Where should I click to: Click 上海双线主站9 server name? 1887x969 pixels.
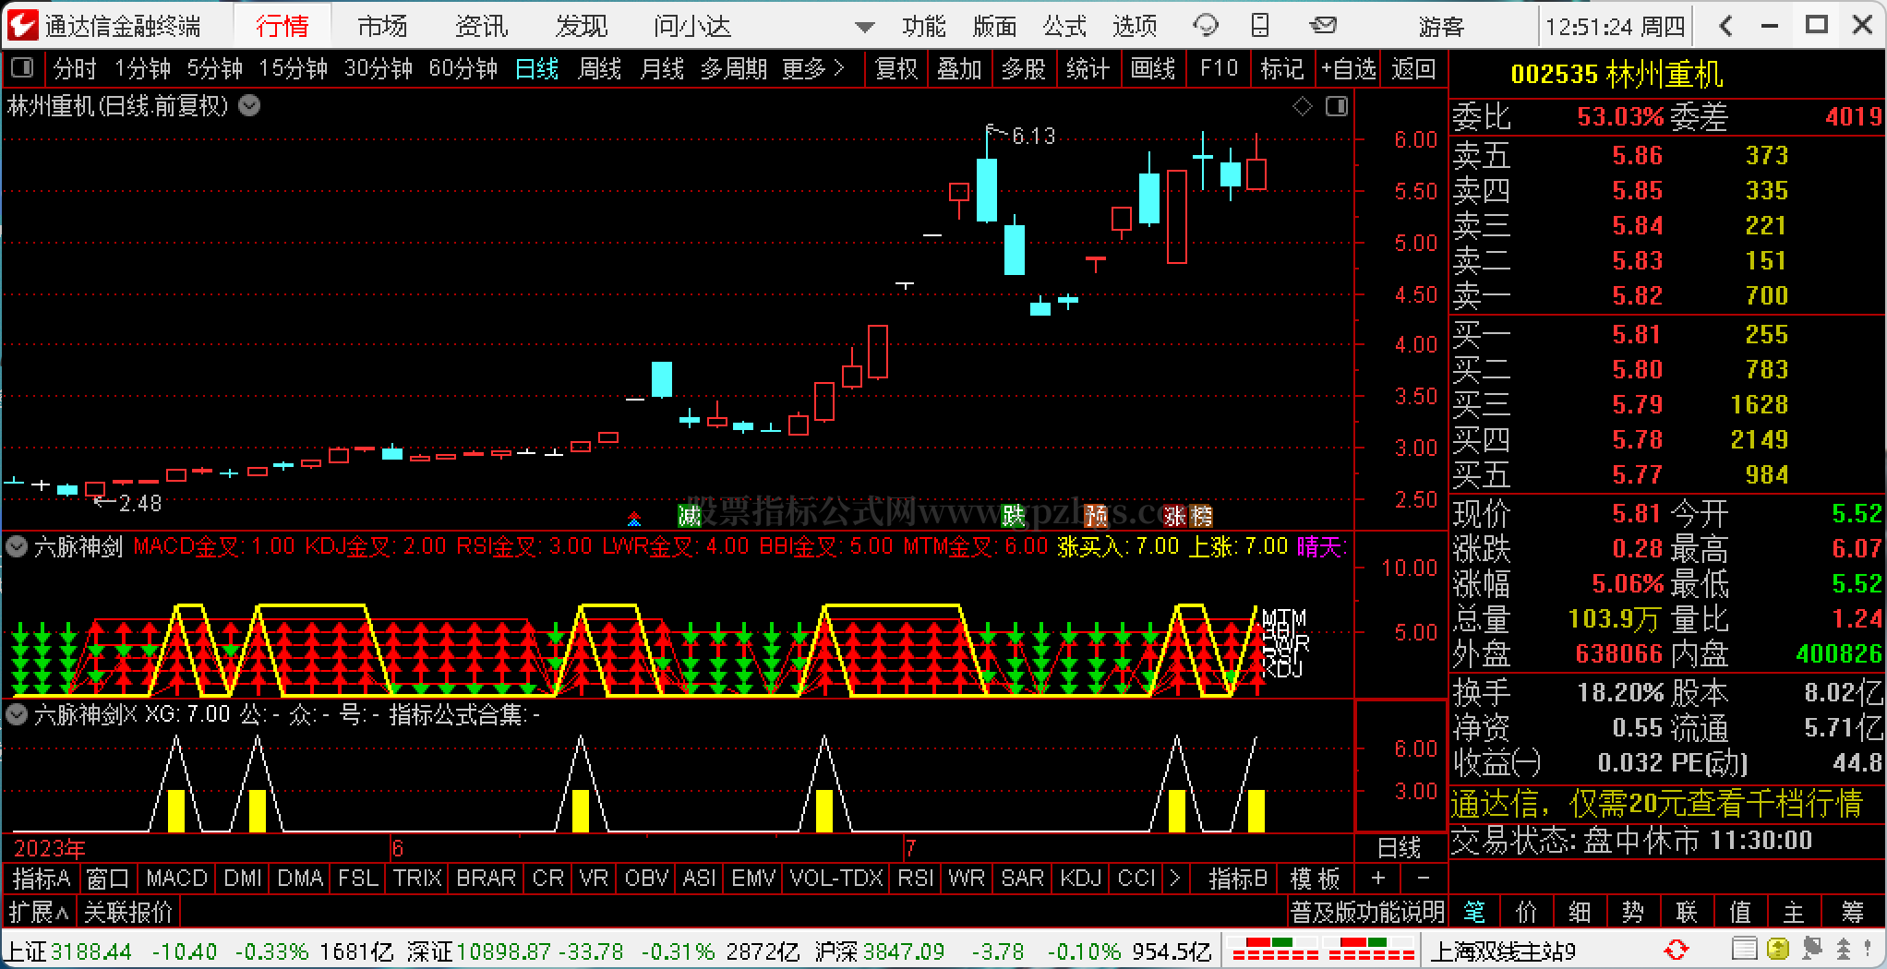point(1503,951)
